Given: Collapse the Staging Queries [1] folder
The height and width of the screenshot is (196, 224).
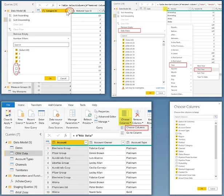Looking at the screenshot, I should coord(6,187).
